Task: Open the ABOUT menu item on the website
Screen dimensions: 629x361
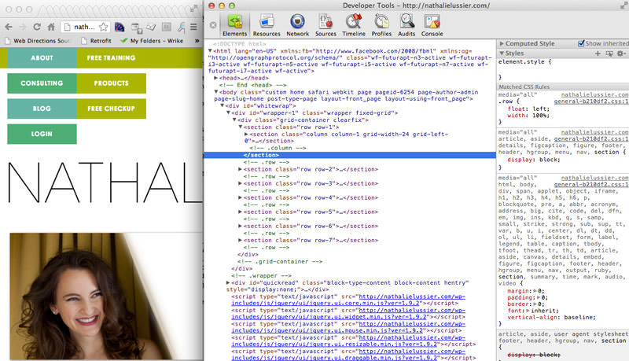Action: tap(42, 57)
